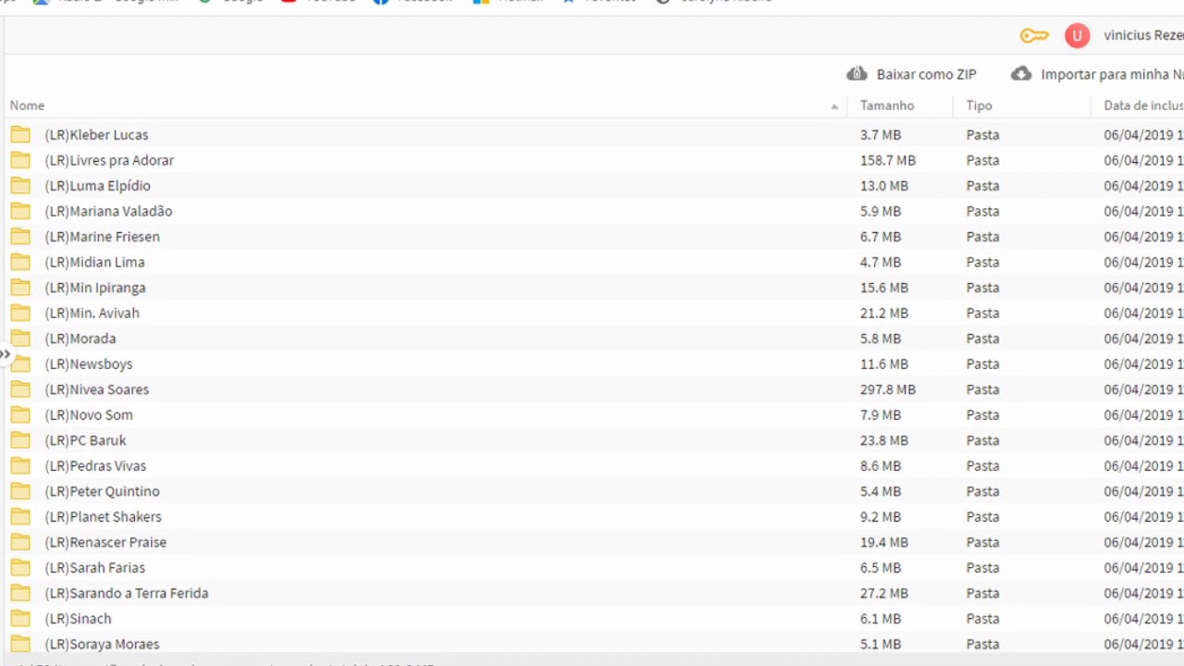Open the (LR)Marine Friesen folder name
1184x666 pixels.
tap(102, 237)
